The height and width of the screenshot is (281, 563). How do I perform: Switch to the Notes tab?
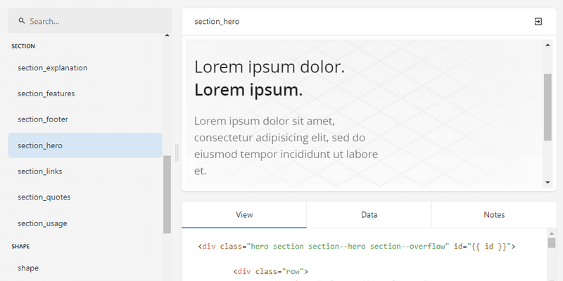[494, 215]
